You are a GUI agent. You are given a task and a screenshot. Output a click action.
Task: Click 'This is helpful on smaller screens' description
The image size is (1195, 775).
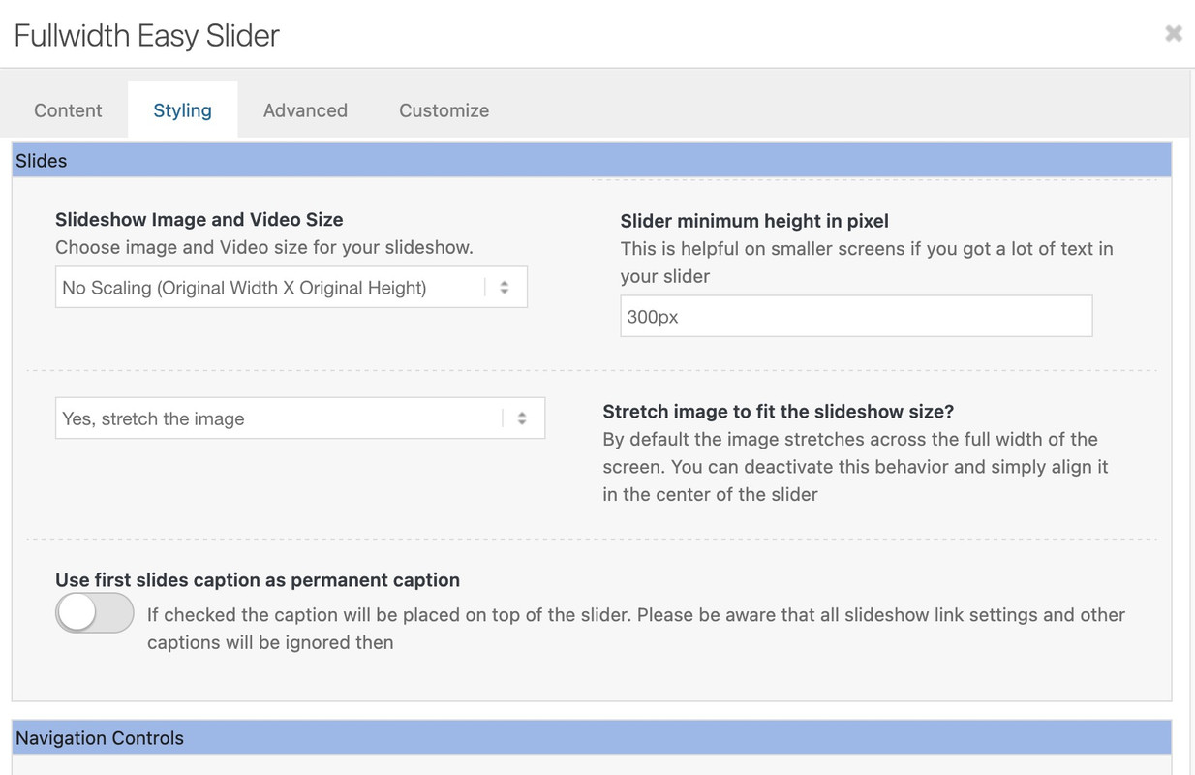click(x=867, y=263)
